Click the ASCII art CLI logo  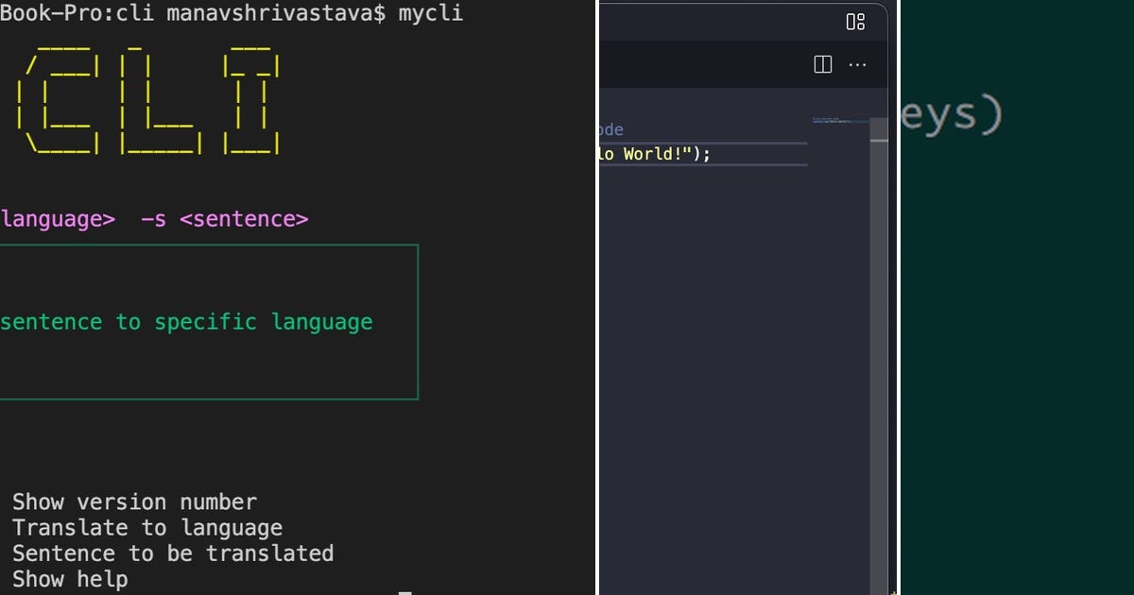[x=146, y=99]
